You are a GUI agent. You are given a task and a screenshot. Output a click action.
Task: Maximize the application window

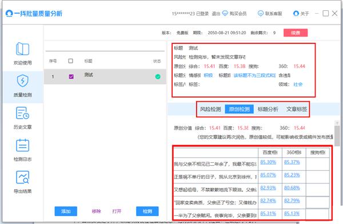(x=325, y=13)
